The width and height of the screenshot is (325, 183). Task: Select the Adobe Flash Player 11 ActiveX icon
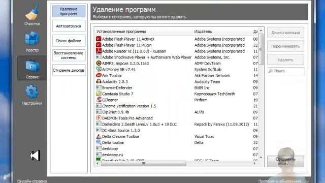click(x=99, y=39)
